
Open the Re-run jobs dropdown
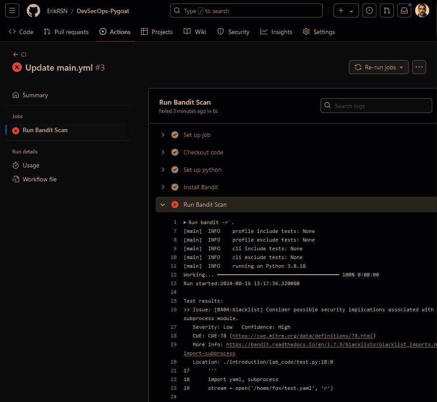tap(379, 67)
